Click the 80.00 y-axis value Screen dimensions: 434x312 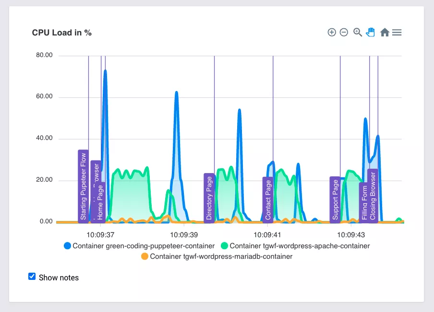(44, 55)
